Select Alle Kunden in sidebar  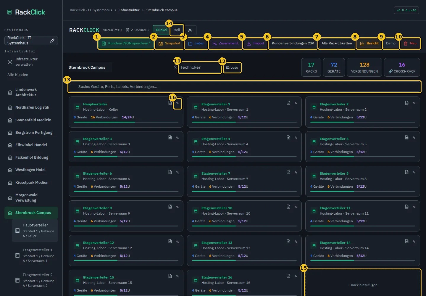point(18,75)
